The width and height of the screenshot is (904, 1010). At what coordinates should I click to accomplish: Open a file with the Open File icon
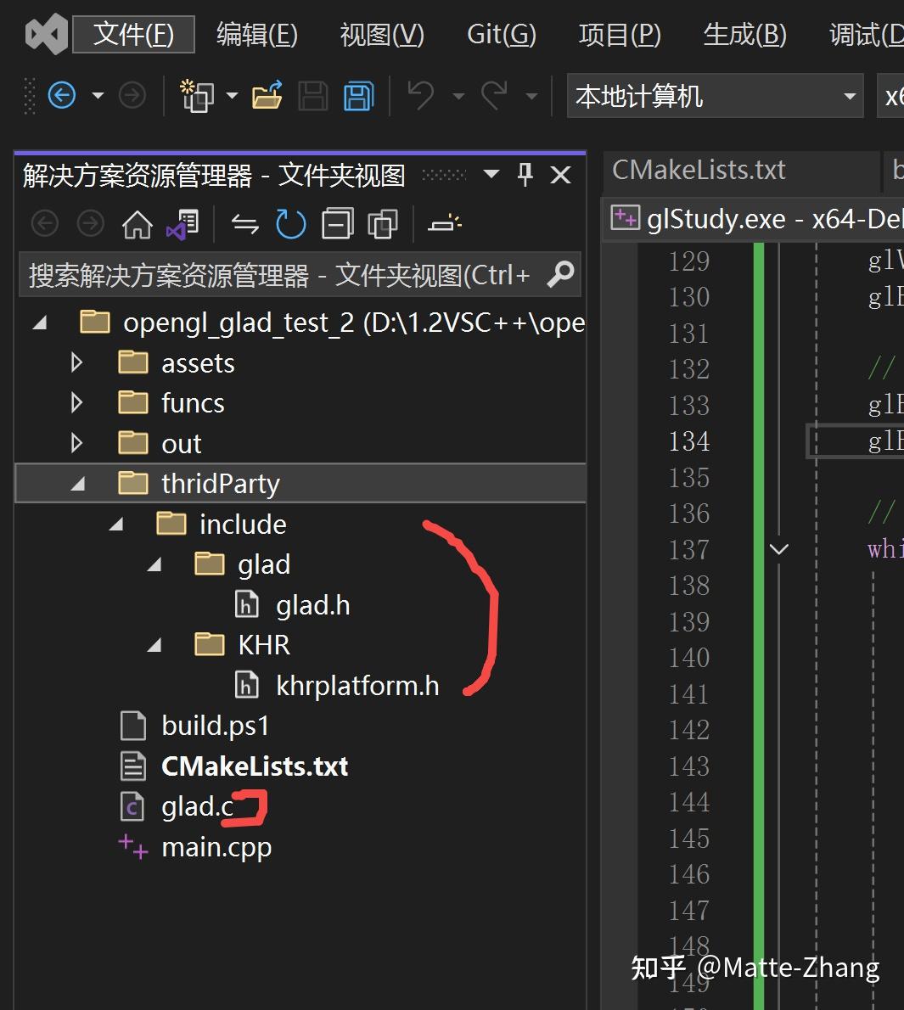point(266,95)
